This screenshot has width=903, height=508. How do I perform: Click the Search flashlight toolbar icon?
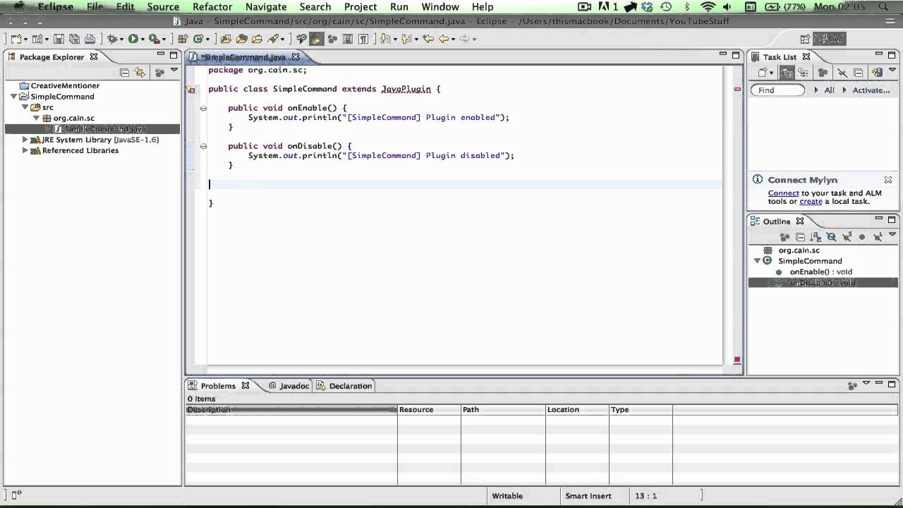point(273,39)
